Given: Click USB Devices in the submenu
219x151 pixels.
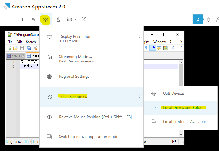Looking at the screenshot, I should 180,93.
